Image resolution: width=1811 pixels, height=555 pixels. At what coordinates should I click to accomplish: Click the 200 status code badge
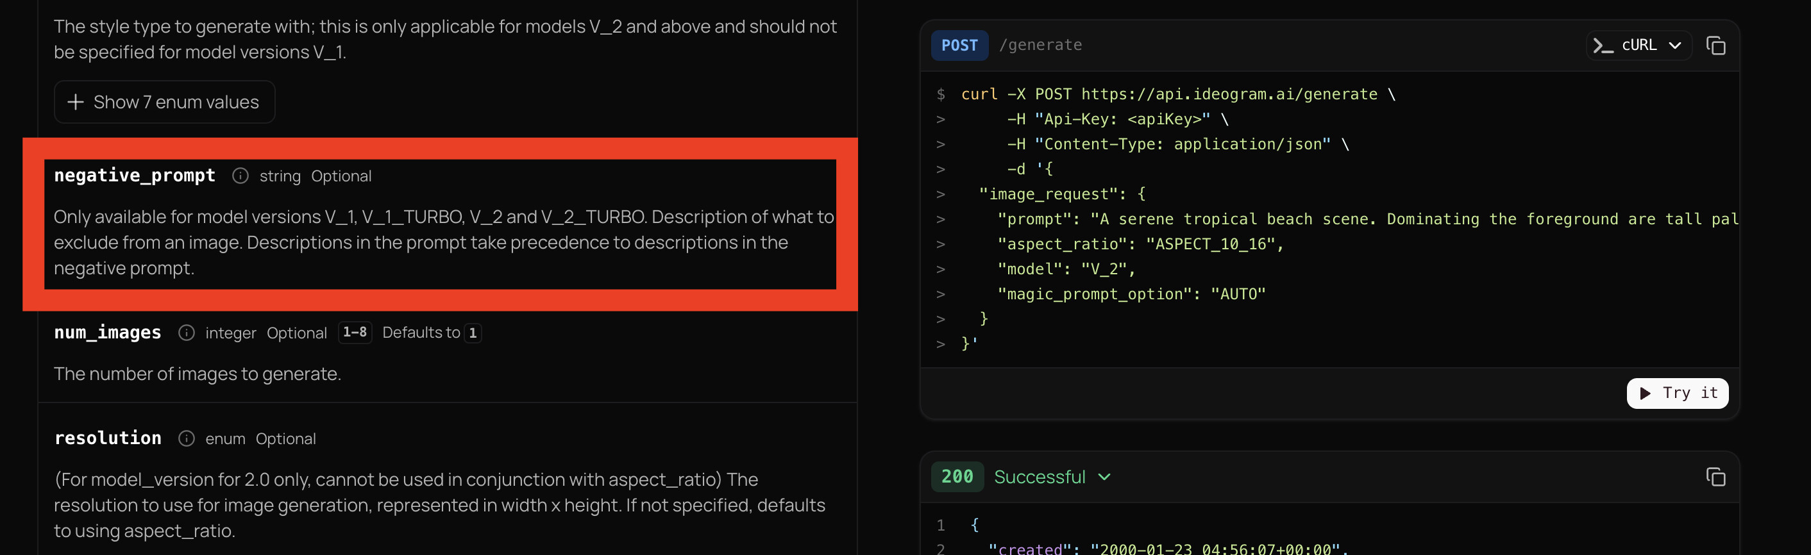pyautogui.click(x=957, y=477)
